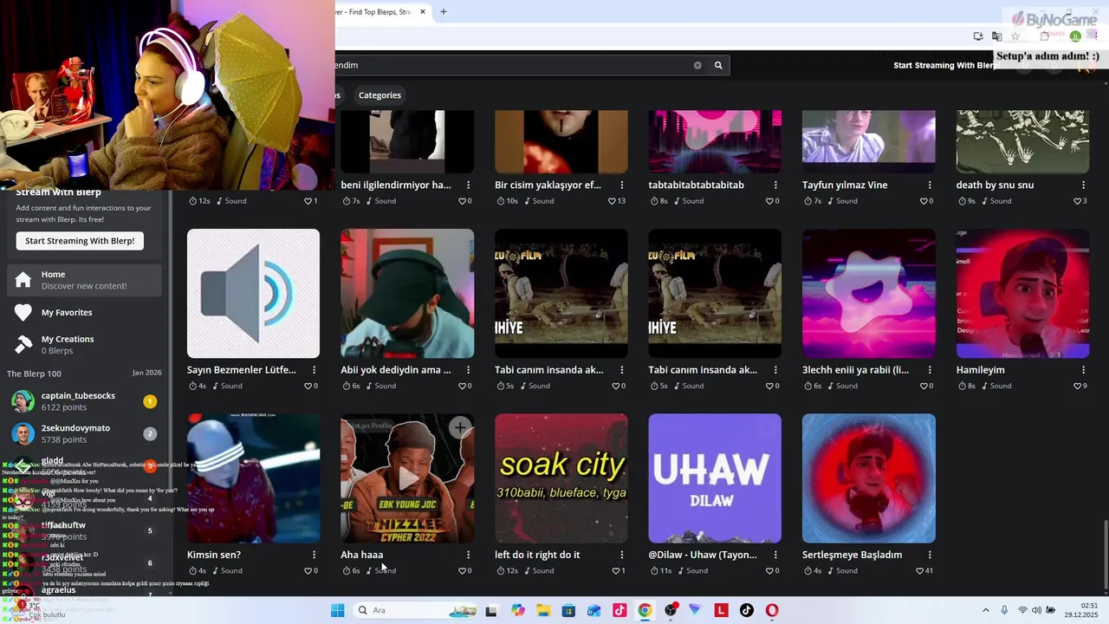Toggle heart on left do it right do it
The width and height of the screenshot is (1109, 624).
[617, 571]
